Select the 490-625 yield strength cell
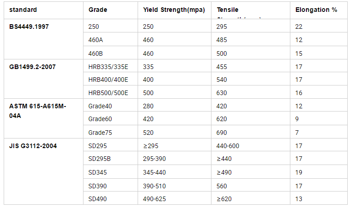The width and height of the screenshot is (350, 213). point(175,198)
